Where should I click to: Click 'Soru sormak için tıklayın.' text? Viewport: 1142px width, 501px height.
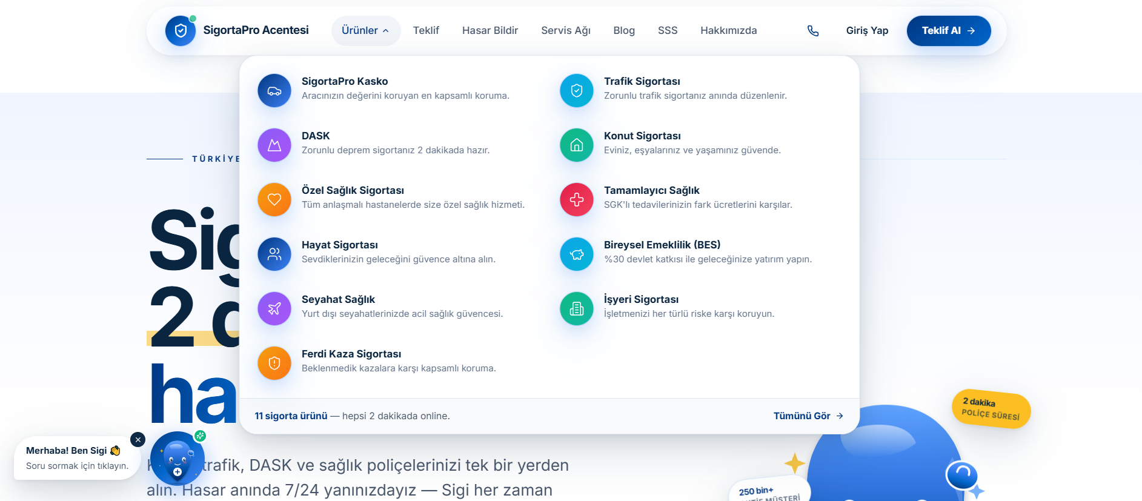click(x=78, y=466)
